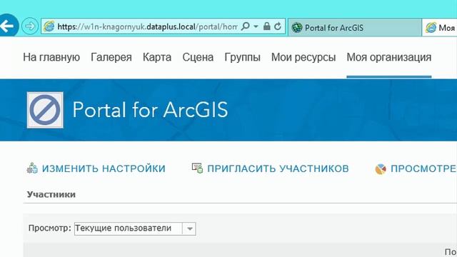Click the Участники heading
Viewport: 457px width, 257px height.
(x=51, y=194)
